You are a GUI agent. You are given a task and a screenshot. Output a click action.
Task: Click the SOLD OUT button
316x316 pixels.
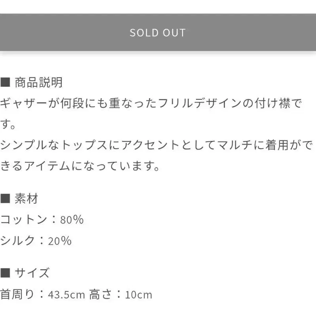tap(158, 32)
